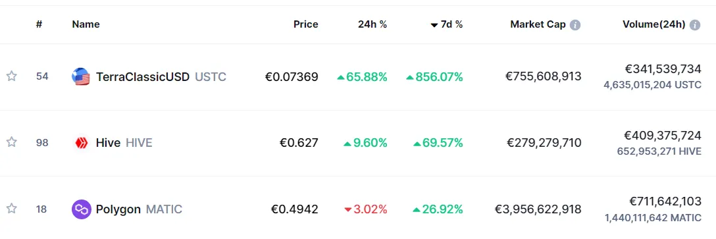This screenshot has height=239, width=716.
Task: Click the Market Cap column header
Action: 538,24
